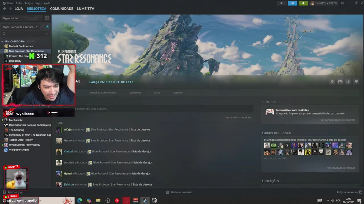Open Amigos e conversas panel
Viewport: 364px width, 204px height.
349,192
